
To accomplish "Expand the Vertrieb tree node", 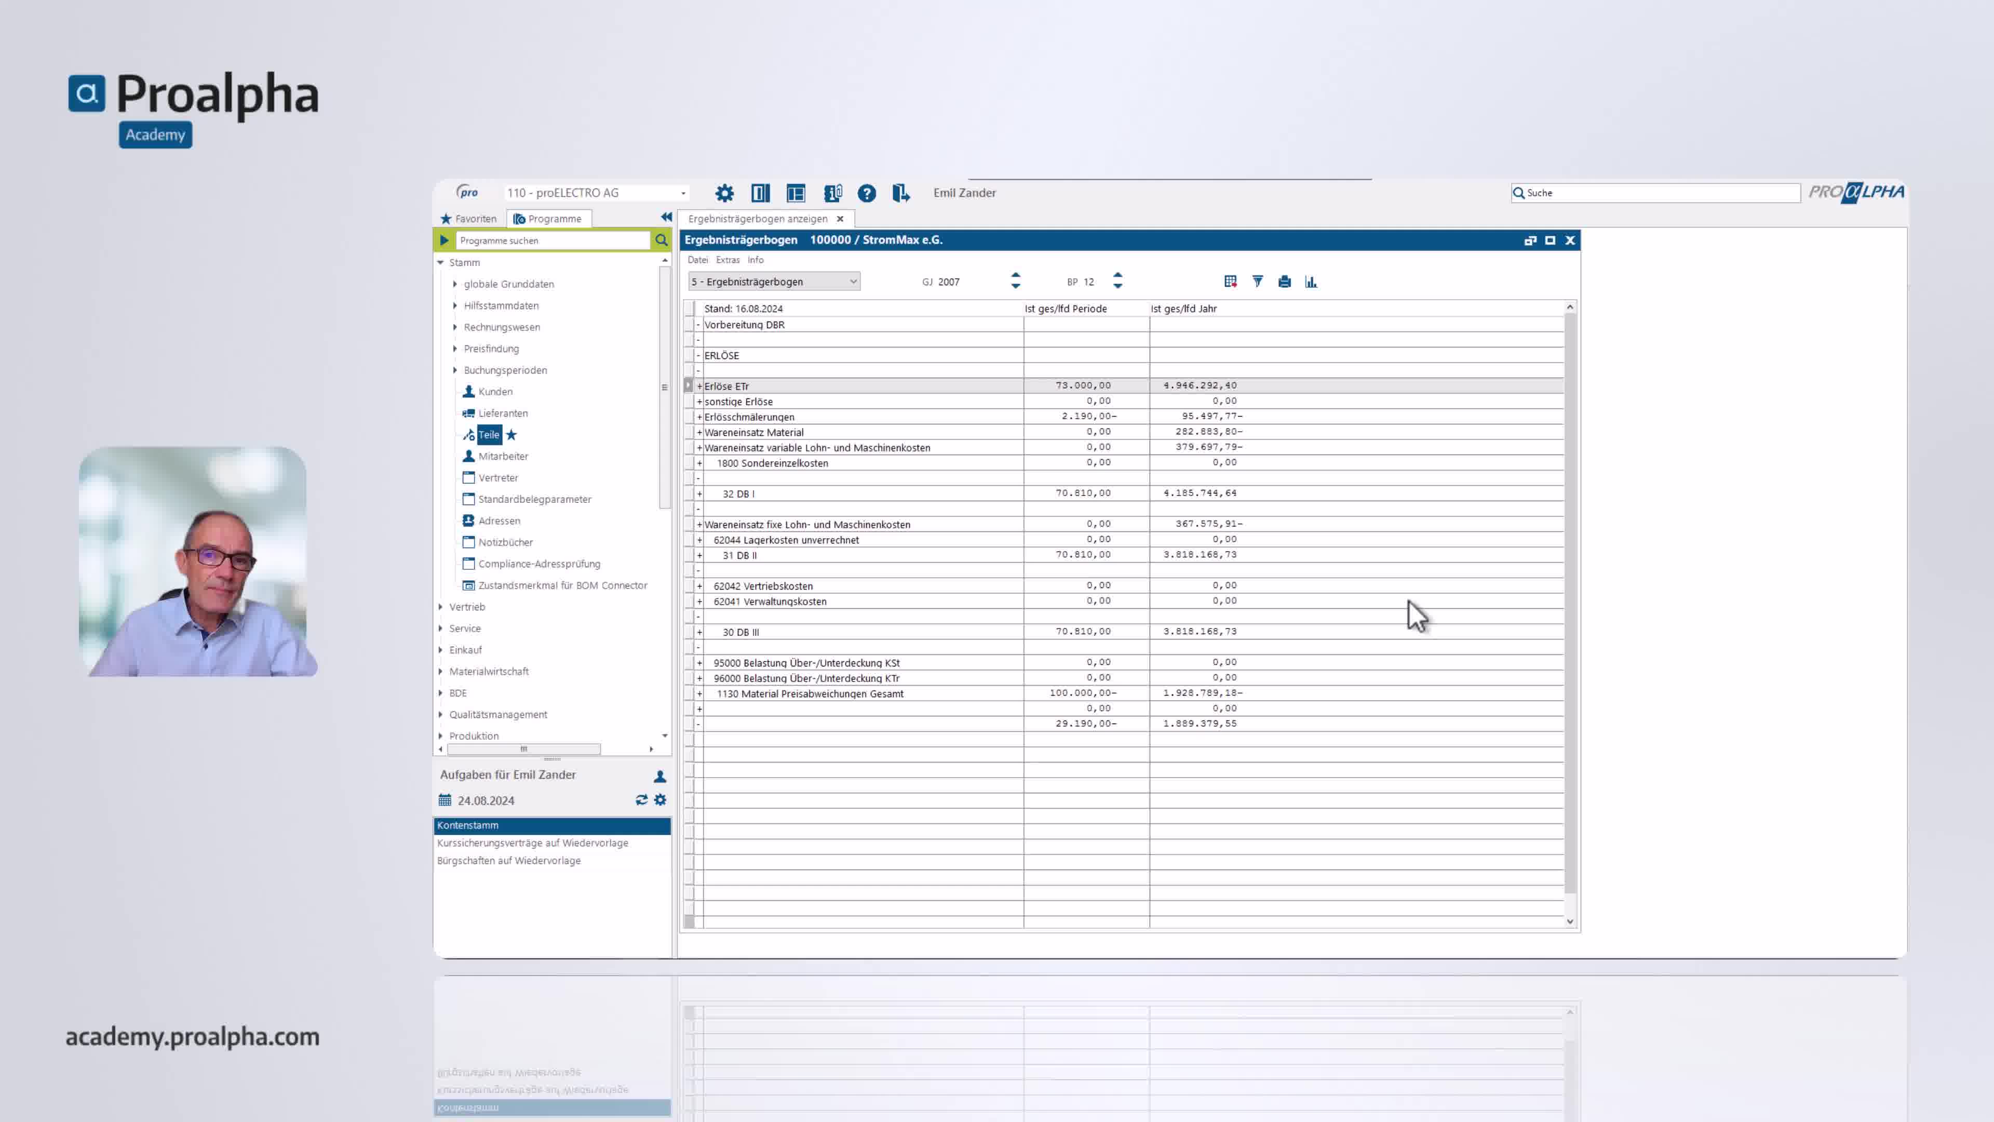I will click(440, 607).
